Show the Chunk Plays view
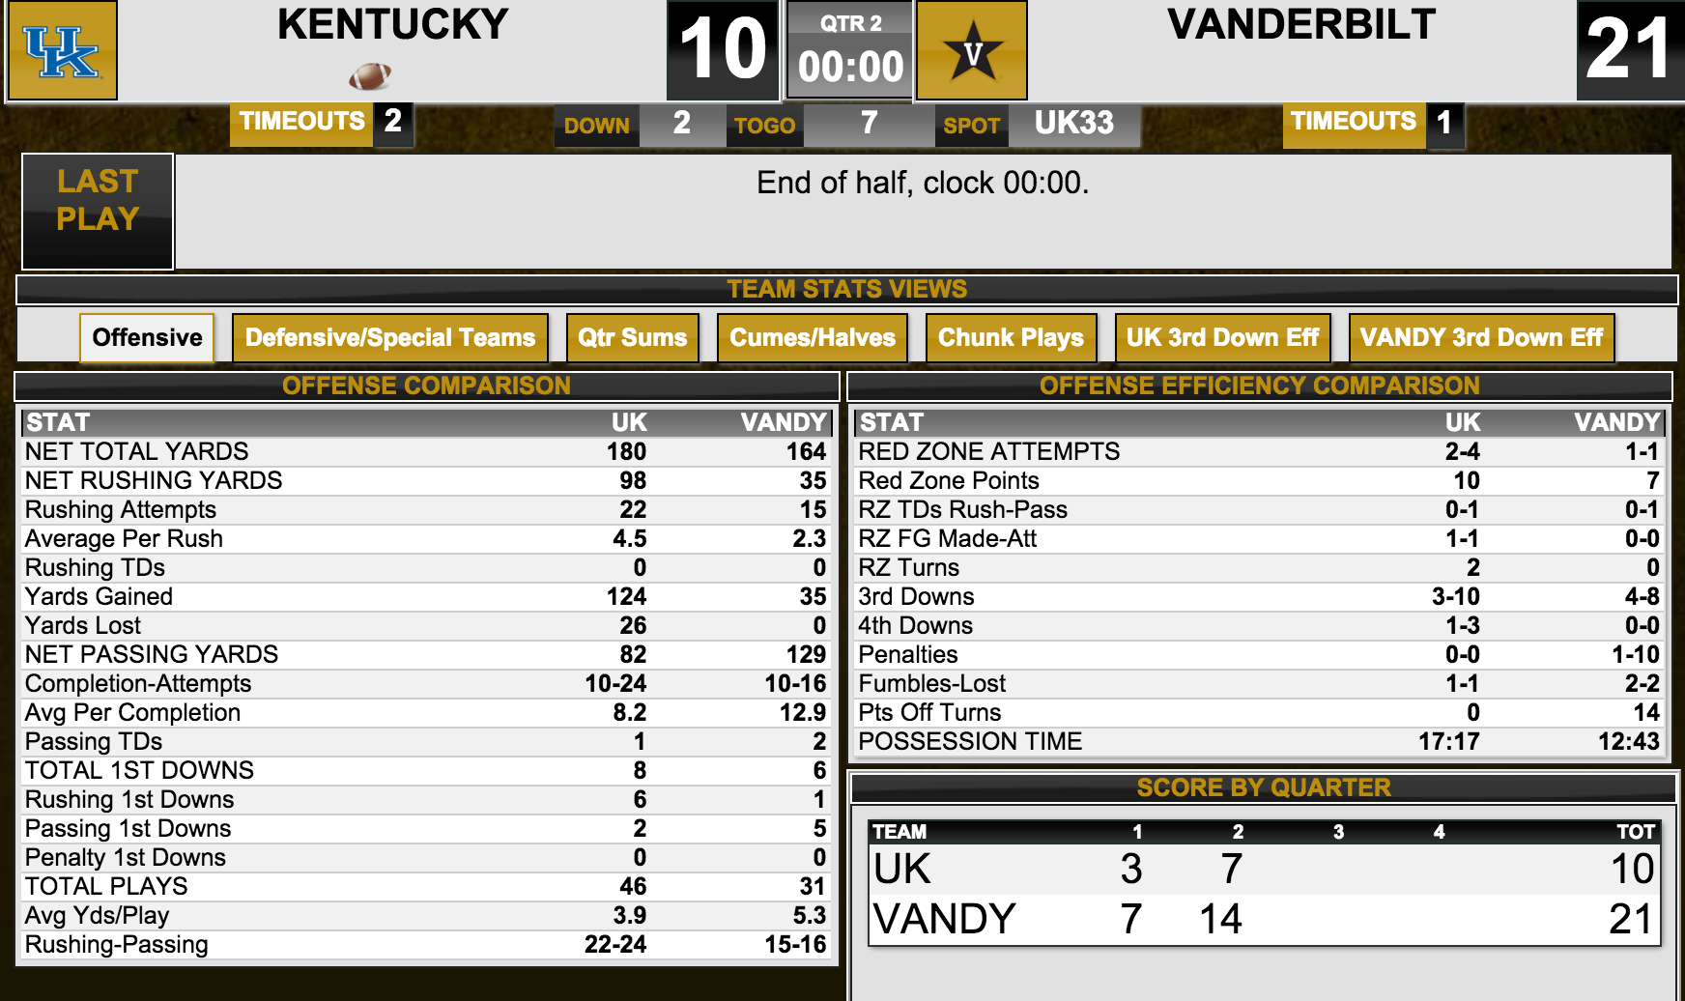Viewport: 1685px width, 1001px height. pyautogui.click(x=1011, y=337)
